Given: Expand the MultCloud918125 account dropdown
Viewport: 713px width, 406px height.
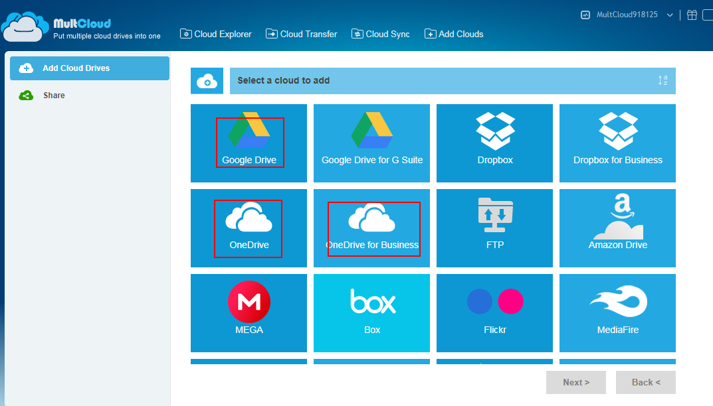Looking at the screenshot, I should (x=670, y=15).
